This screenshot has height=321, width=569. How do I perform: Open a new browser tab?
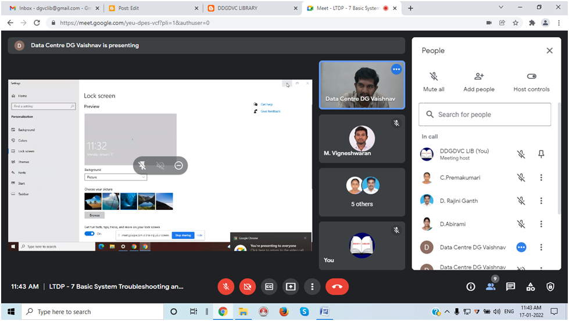click(x=410, y=8)
